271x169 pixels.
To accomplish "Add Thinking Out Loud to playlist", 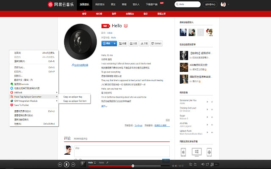I will click(x=212, y=109).
